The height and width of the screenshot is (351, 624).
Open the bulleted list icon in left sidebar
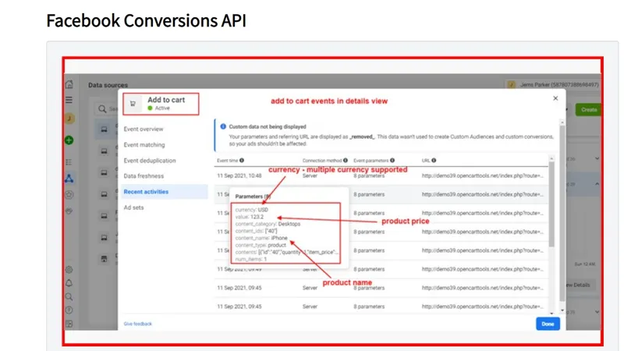(x=69, y=162)
